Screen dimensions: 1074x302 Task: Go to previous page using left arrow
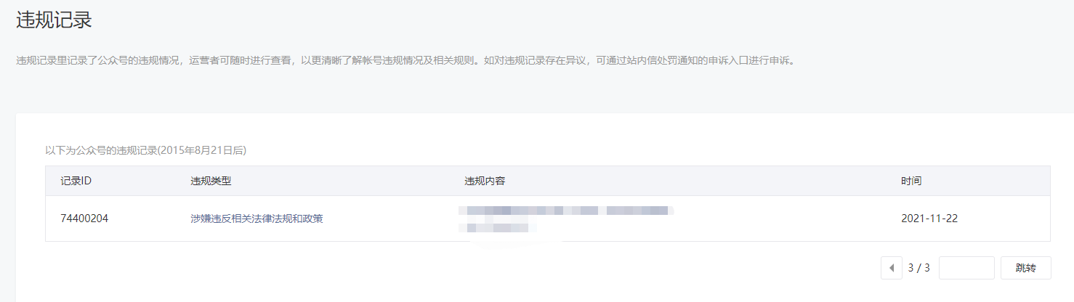(x=891, y=267)
